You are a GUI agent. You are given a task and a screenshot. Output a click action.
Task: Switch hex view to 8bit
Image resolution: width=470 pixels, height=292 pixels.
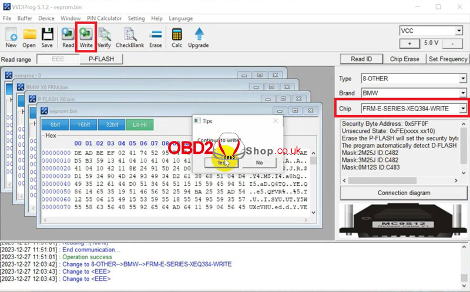[x=55, y=125]
